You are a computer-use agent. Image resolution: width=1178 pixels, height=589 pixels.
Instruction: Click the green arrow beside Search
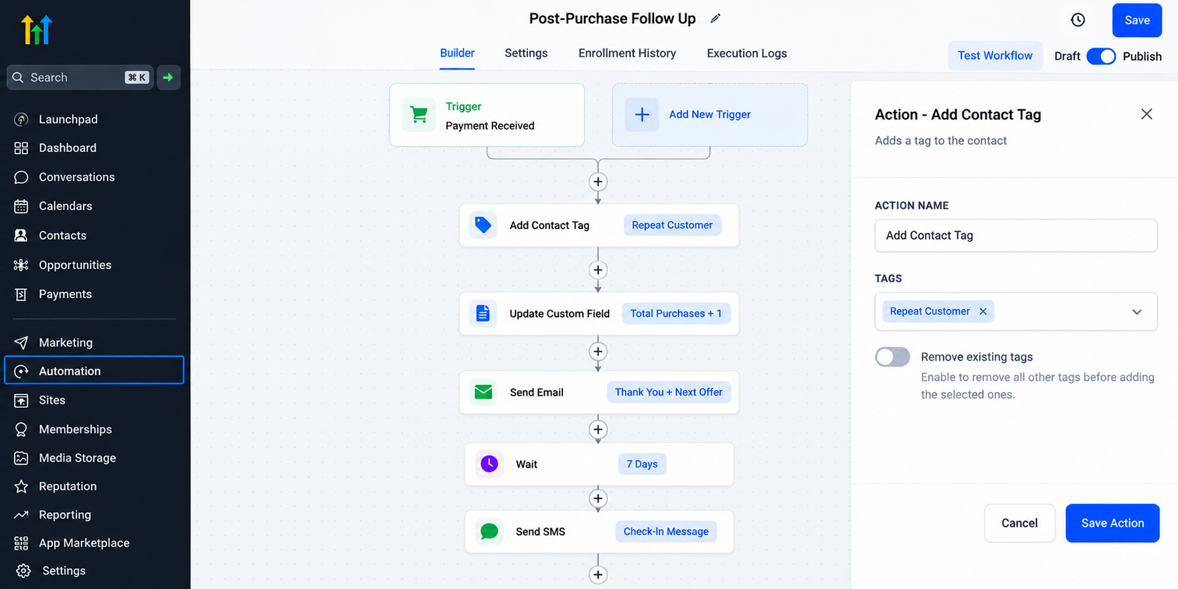169,78
